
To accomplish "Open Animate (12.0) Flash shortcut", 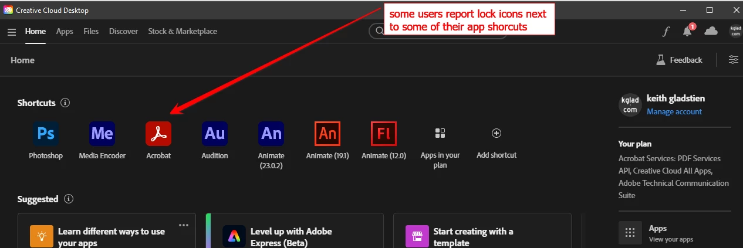I will tap(384, 134).
